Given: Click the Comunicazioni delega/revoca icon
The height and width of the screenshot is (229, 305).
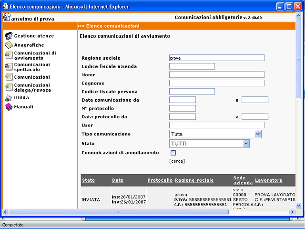Looking at the screenshot, I should 9,87.
